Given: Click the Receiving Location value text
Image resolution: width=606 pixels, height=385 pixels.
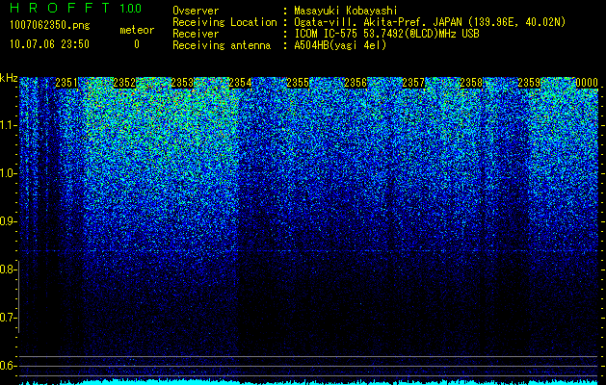Looking at the screenshot, I should coord(430,22).
